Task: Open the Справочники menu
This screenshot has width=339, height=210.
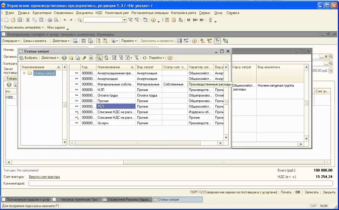Action: coord(64,13)
